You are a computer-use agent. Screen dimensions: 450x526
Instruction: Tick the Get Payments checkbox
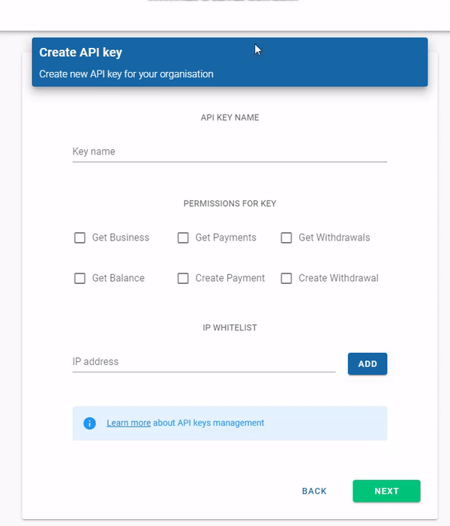point(183,238)
